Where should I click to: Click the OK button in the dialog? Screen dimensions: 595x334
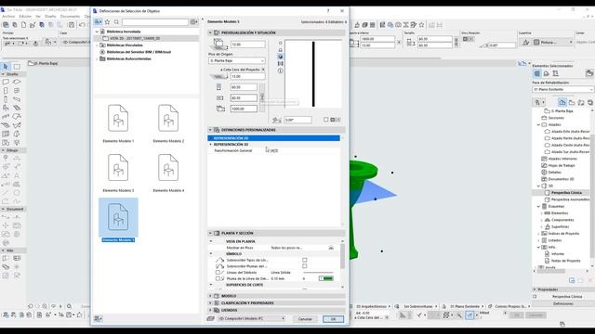pos(333,319)
